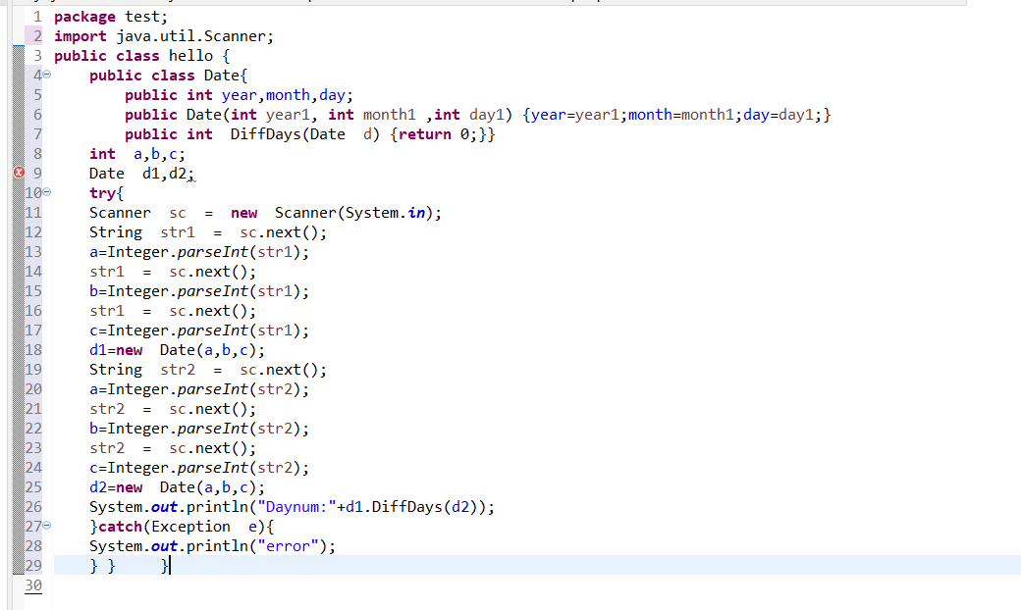This screenshot has width=1021, height=610.
Task: Click the closing braces on line 29
Action: click(129, 566)
